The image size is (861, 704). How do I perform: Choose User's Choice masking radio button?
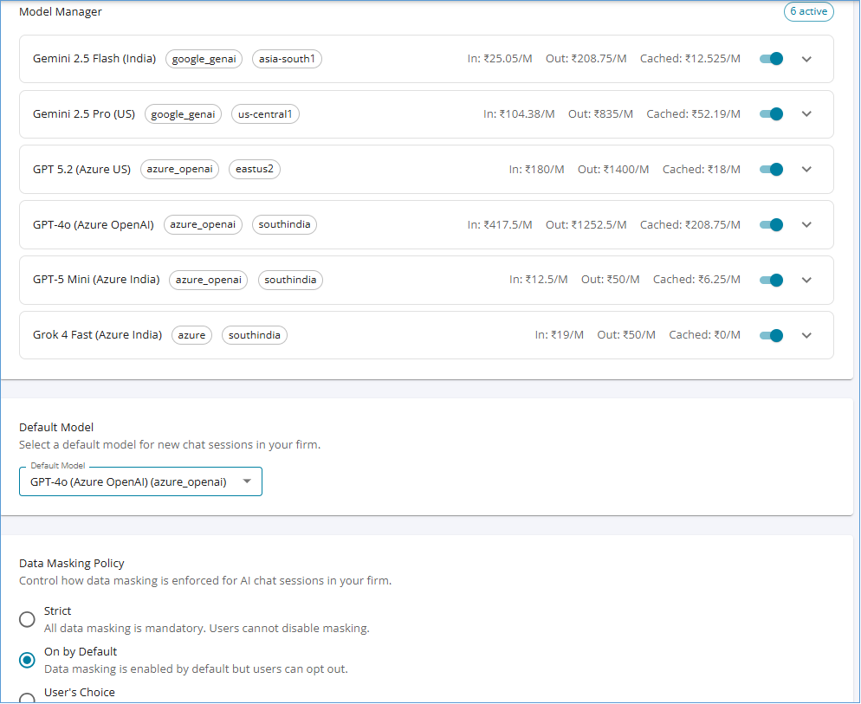(27, 699)
